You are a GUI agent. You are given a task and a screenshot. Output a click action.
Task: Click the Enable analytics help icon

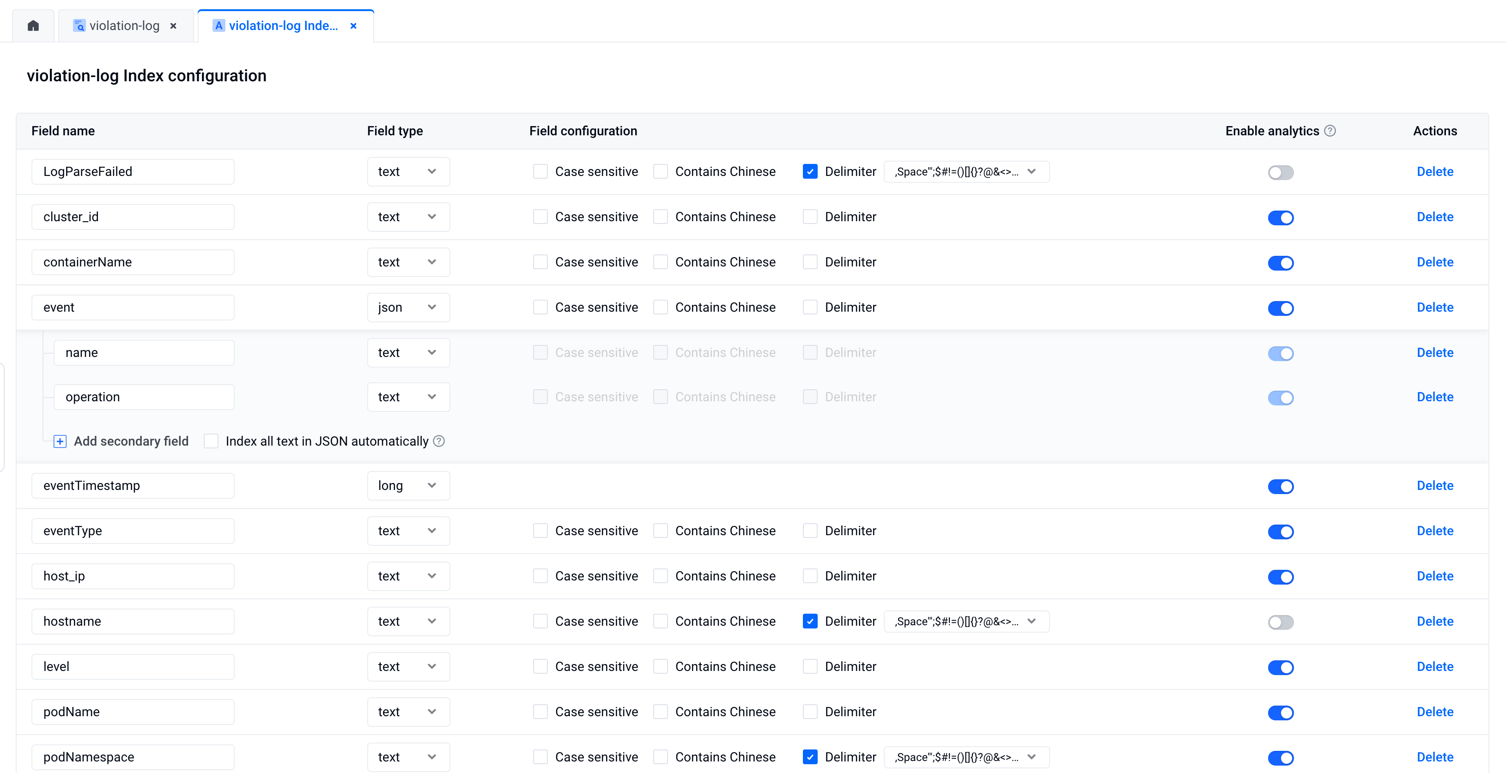(x=1330, y=131)
